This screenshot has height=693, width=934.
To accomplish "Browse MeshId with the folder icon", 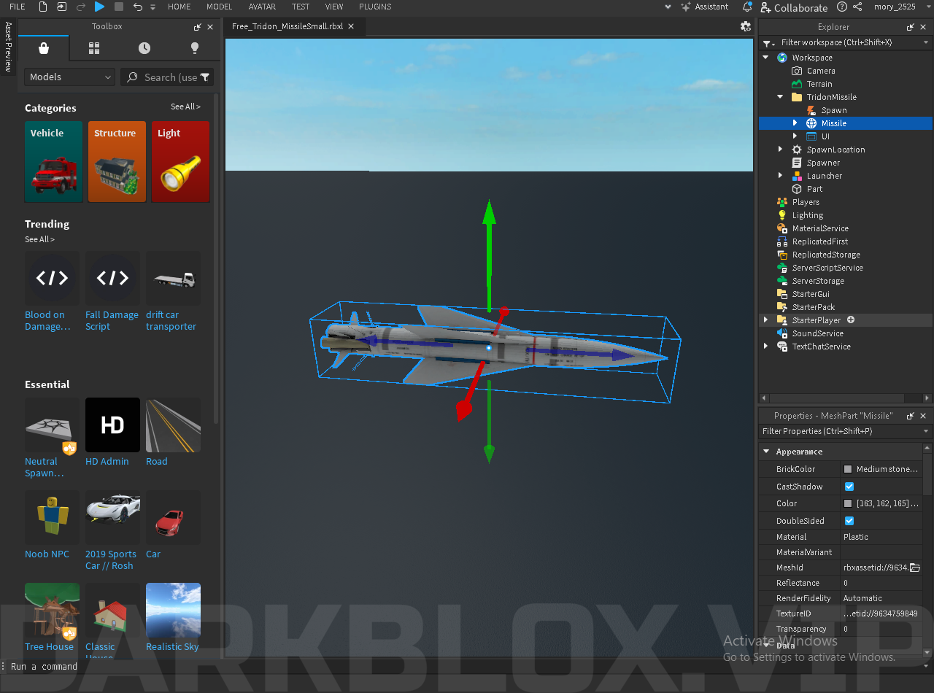I will click(x=915, y=568).
